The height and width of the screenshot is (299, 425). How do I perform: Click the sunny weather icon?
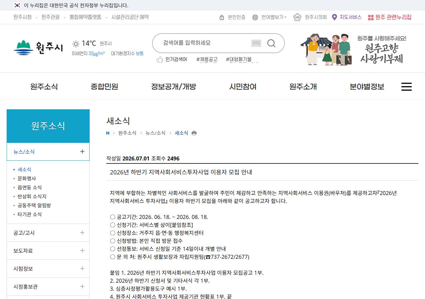point(76,44)
